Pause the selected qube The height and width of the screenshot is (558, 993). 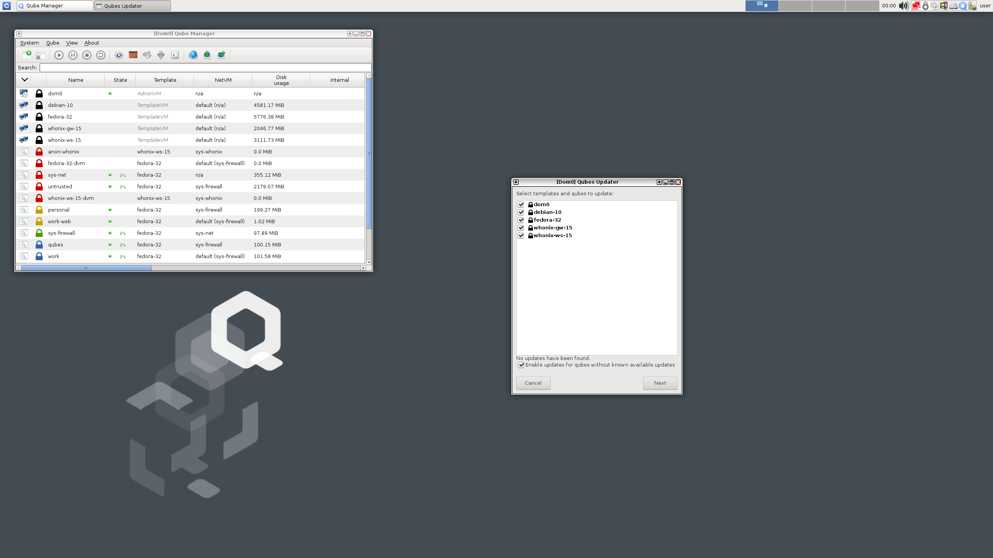pos(73,55)
